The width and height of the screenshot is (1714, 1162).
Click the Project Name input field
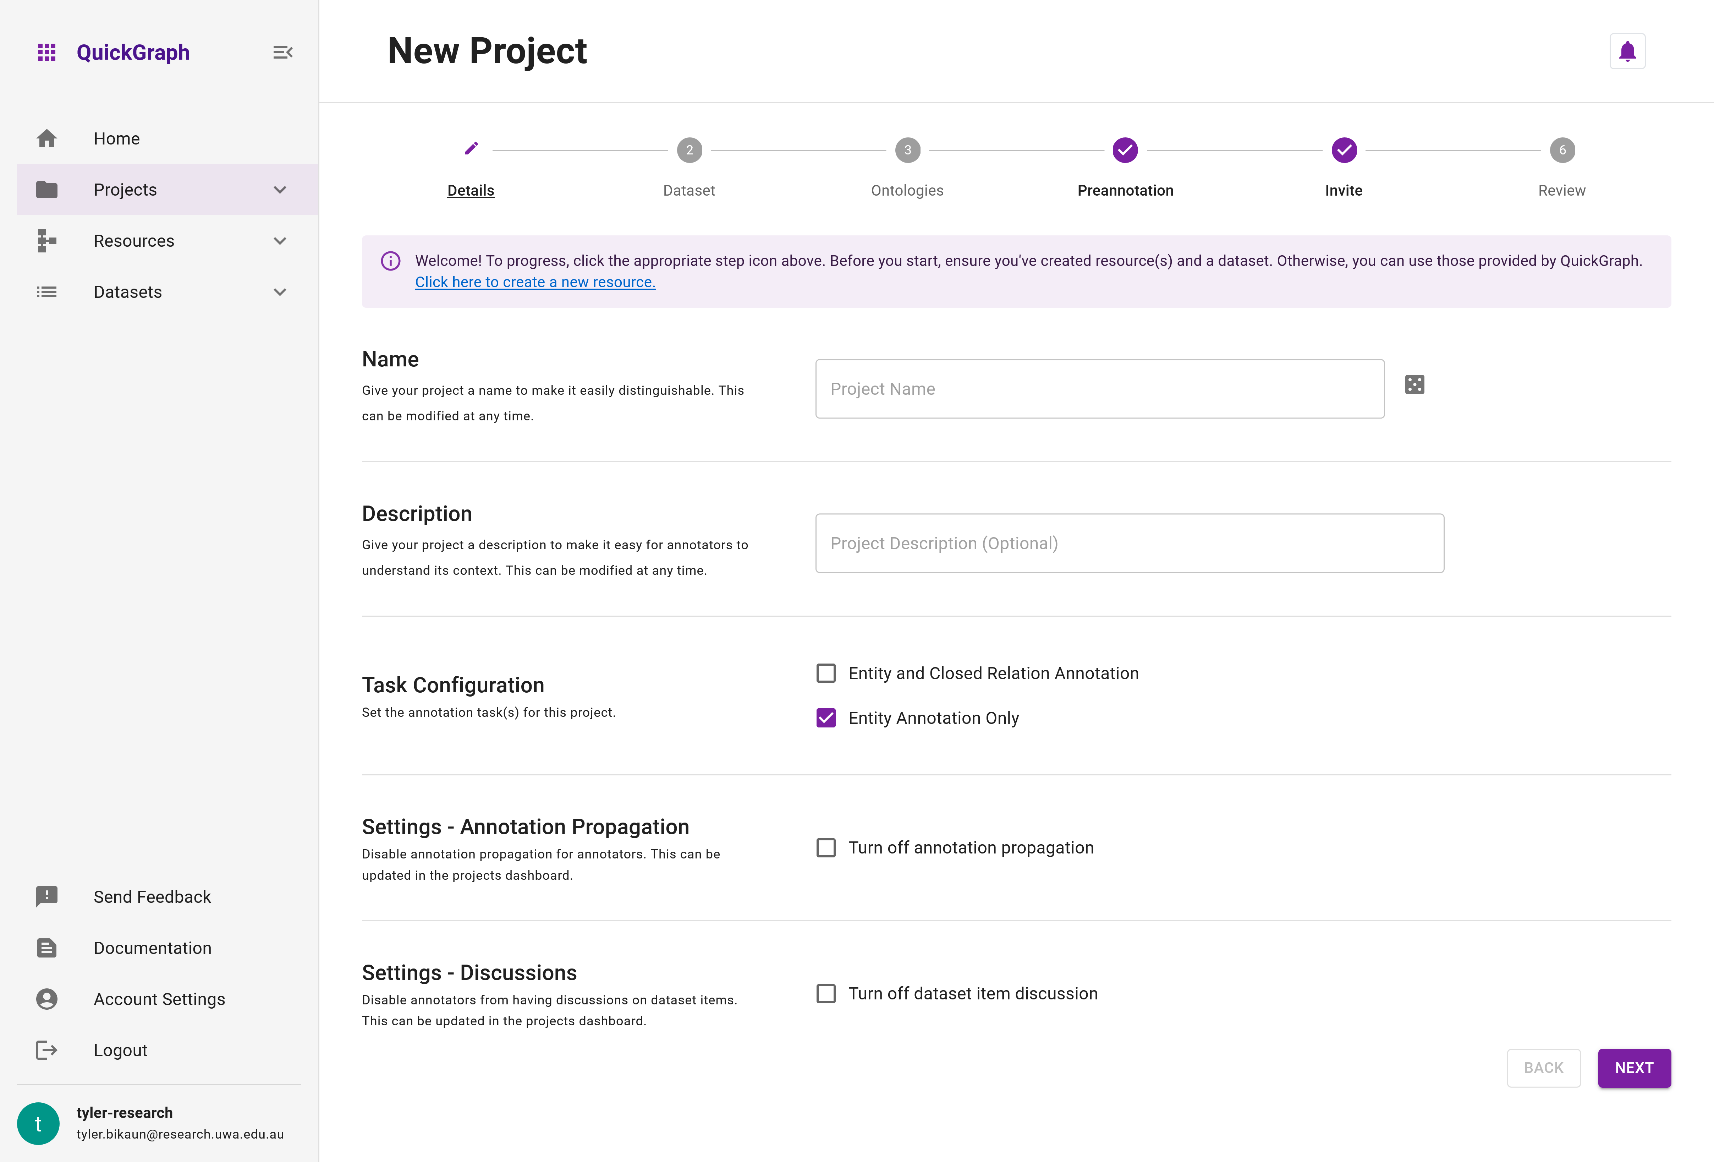coord(1099,388)
